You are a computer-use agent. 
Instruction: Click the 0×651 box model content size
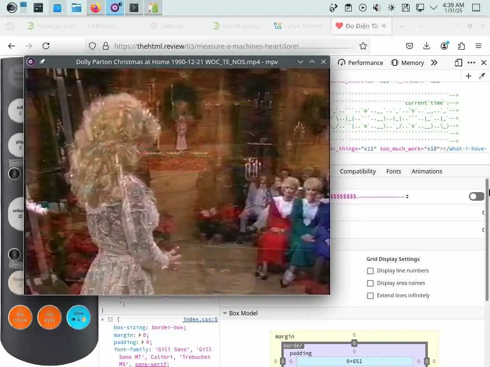(x=354, y=361)
